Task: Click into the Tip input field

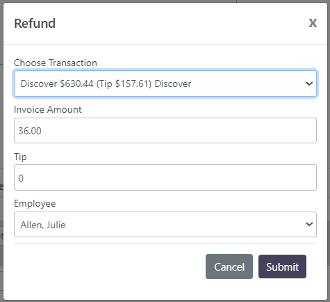Action: tap(165, 177)
